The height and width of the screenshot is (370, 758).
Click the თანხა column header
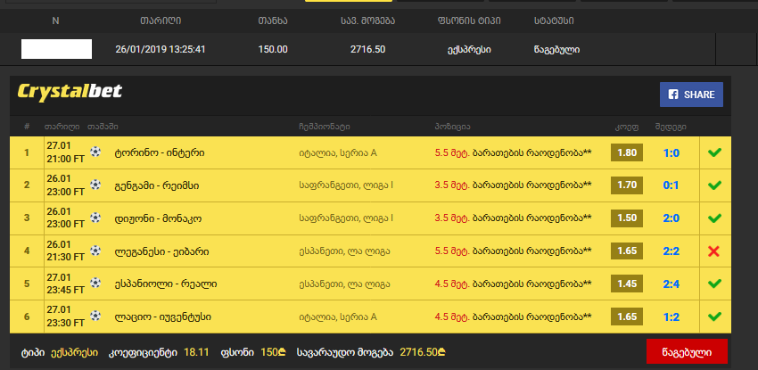pos(273,21)
